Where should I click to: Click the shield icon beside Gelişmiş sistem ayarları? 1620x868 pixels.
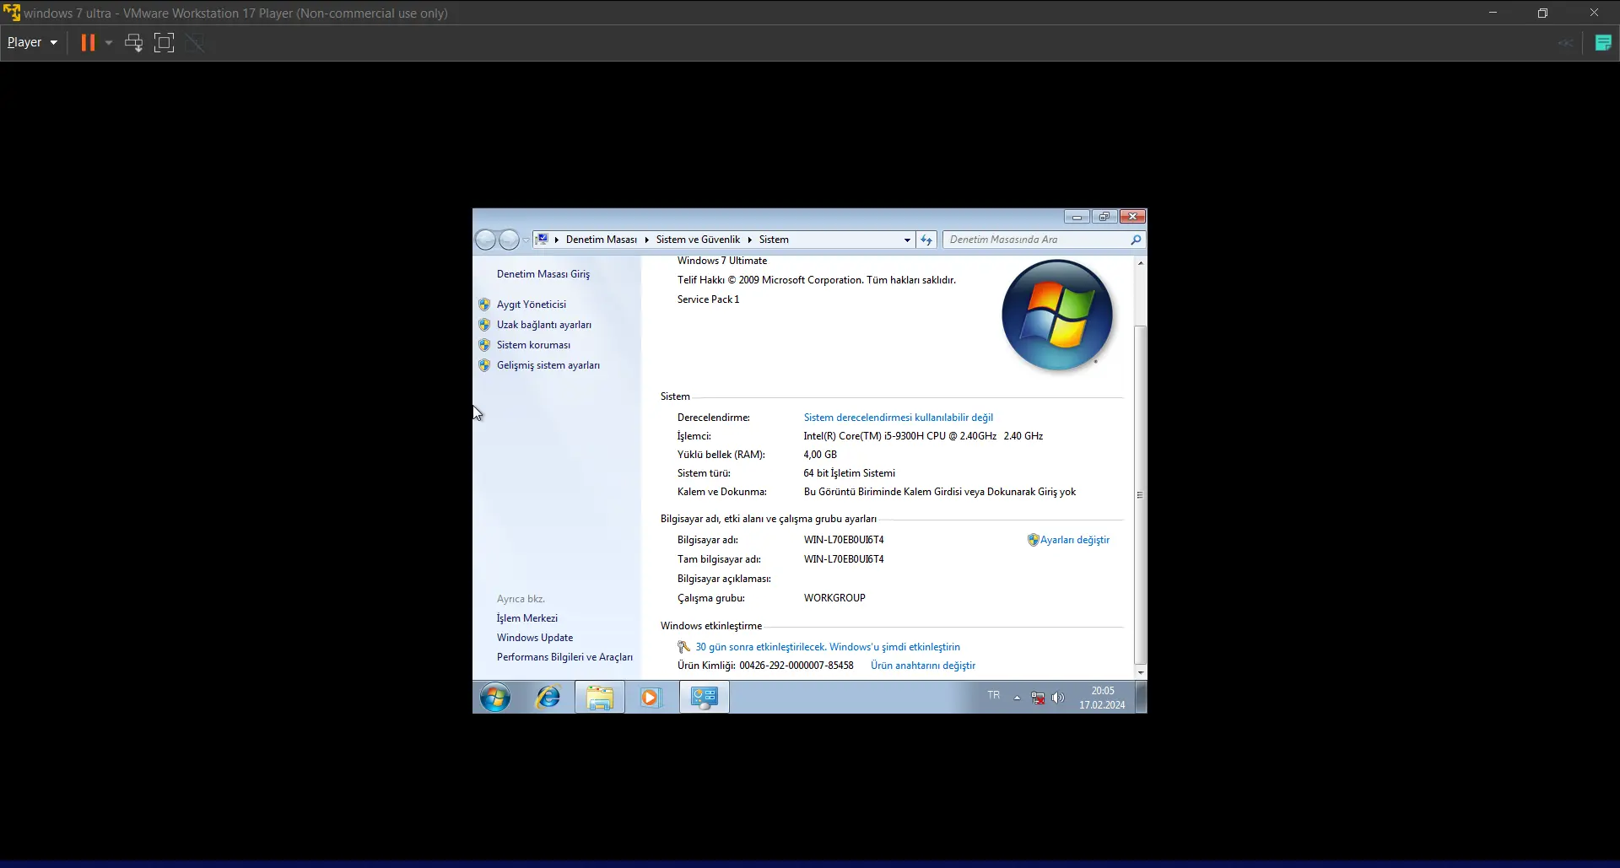pyautogui.click(x=484, y=365)
